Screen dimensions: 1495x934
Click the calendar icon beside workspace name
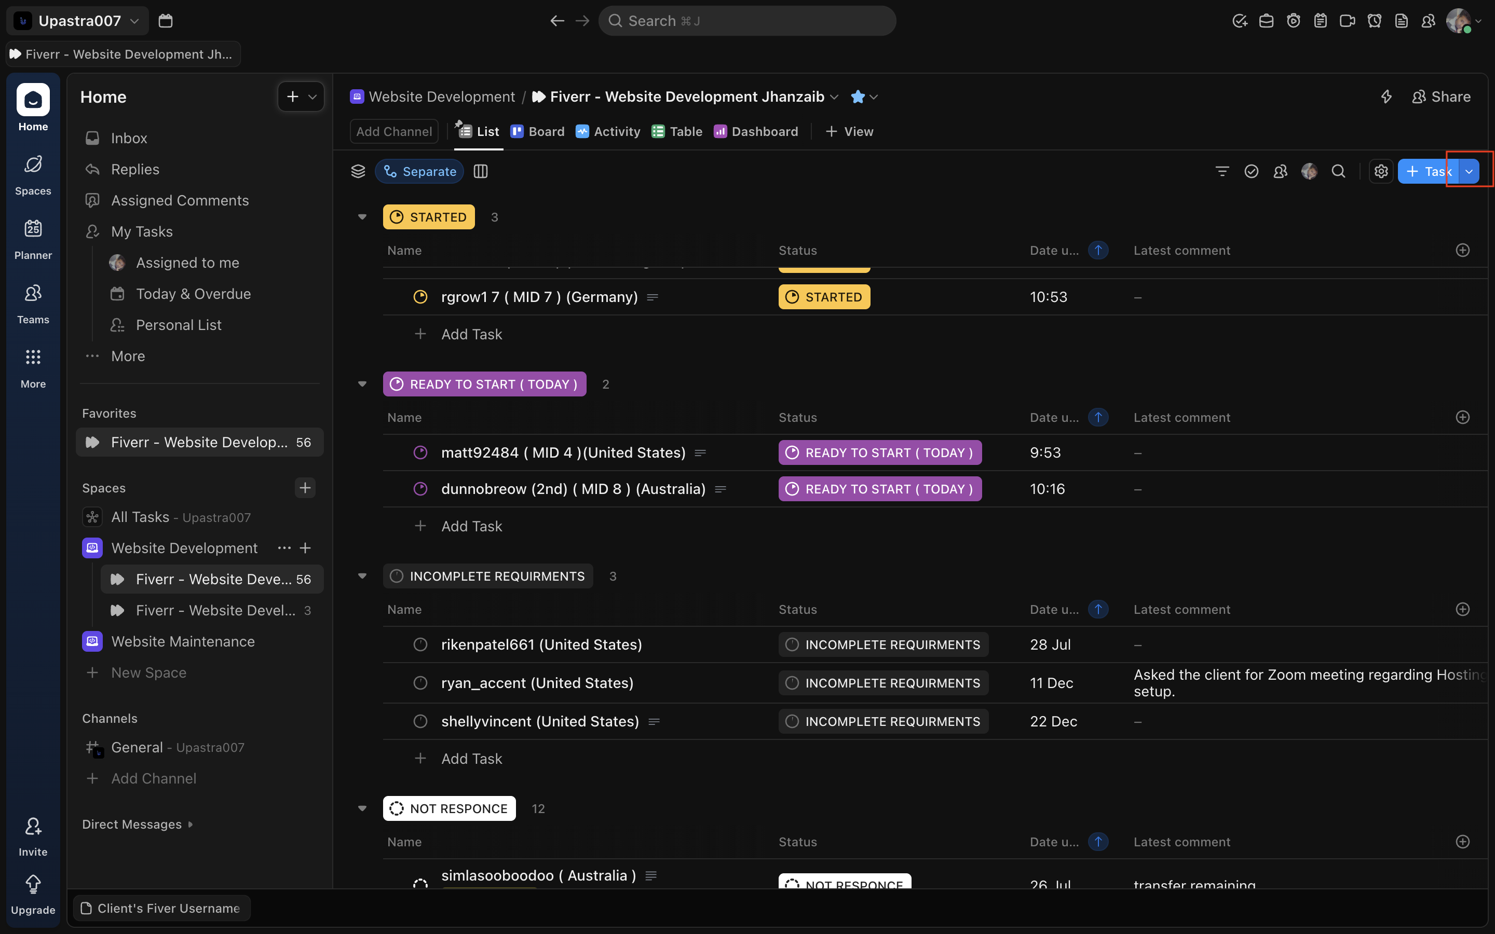(x=165, y=21)
